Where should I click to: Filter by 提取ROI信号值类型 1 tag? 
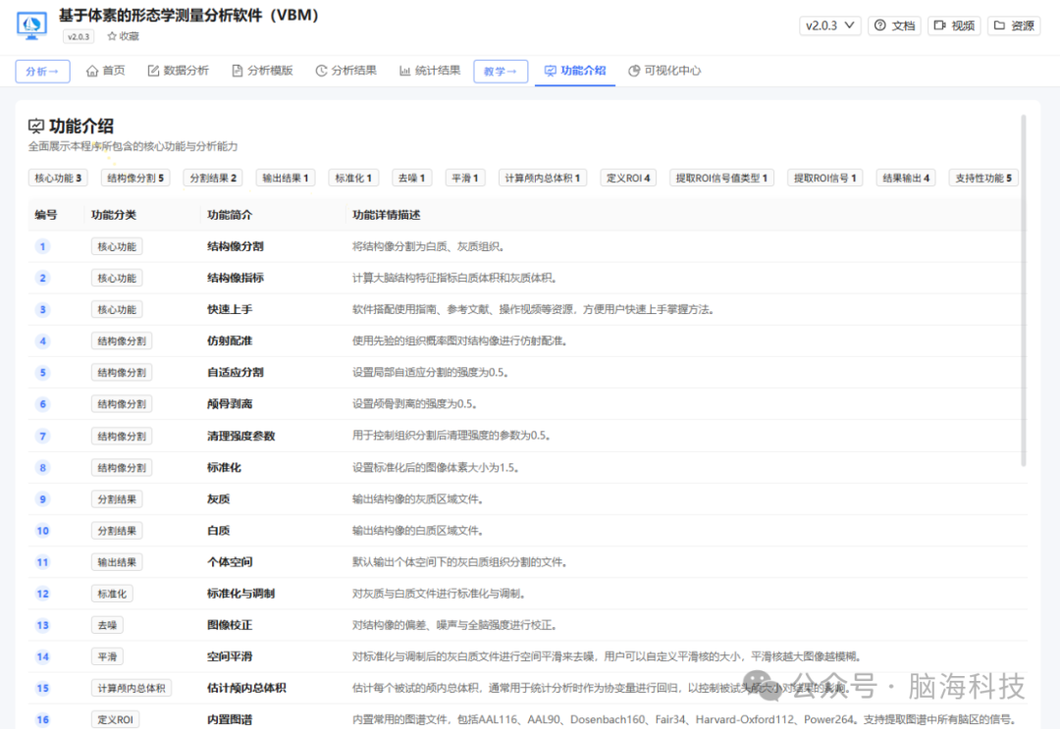tap(721, 178)
